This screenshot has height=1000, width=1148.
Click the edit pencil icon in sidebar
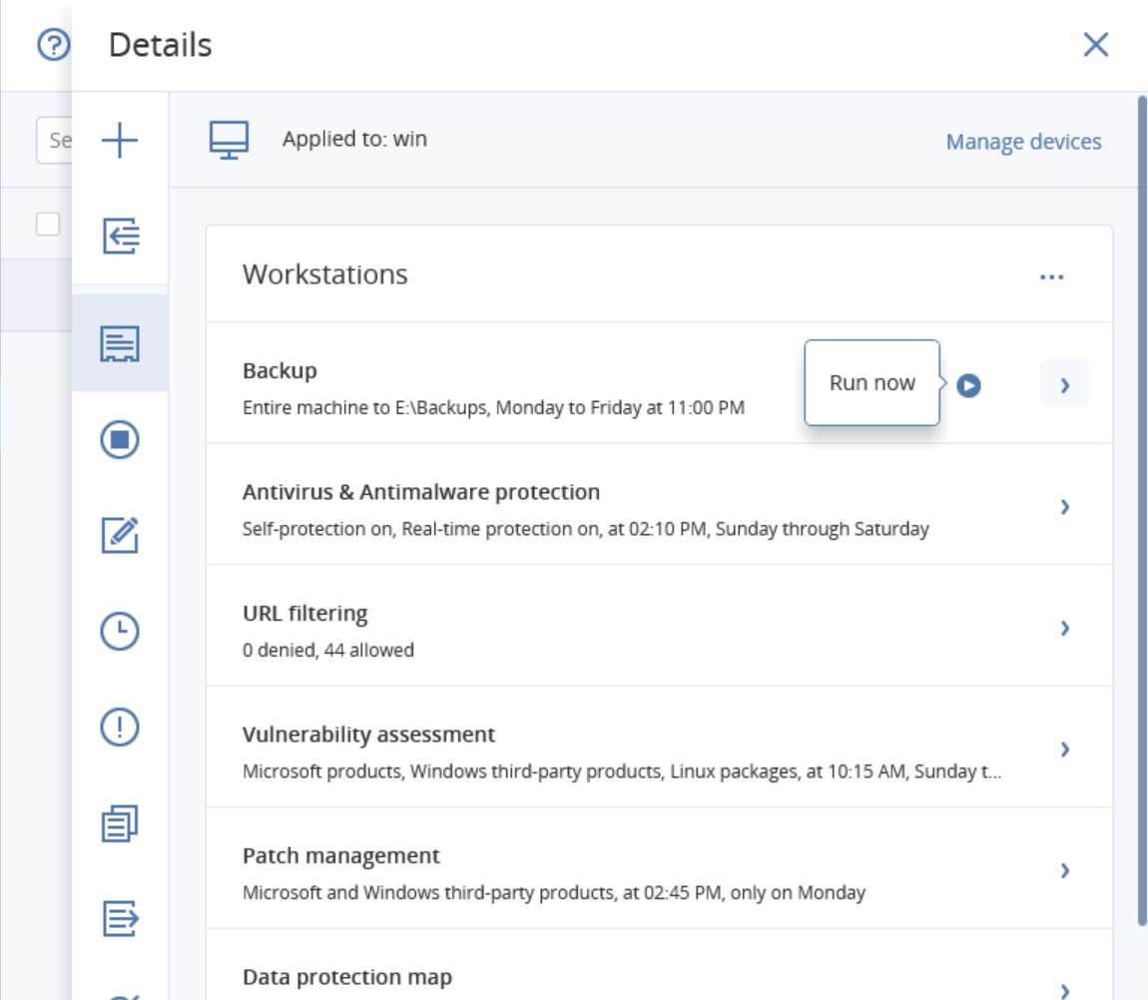click(x=120, y=535)
